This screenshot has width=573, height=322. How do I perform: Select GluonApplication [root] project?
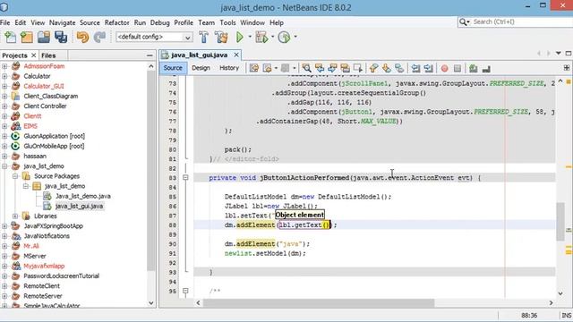tap(54, 136)
